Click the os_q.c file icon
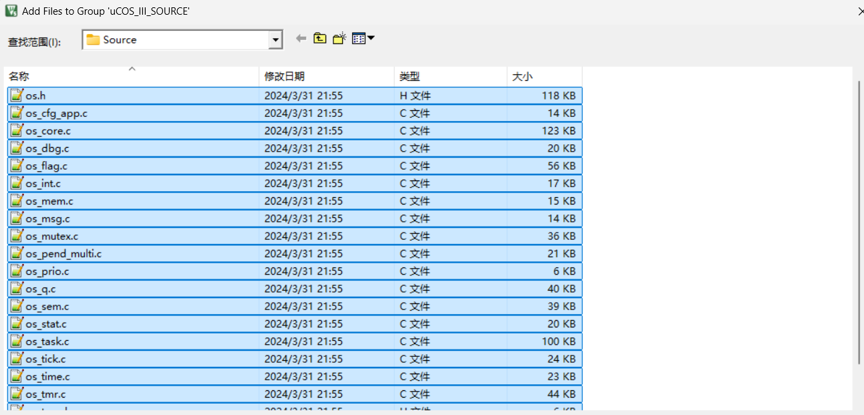Image resolution: width=864 pixels, height=415 pixels. (x=17, y=288)
